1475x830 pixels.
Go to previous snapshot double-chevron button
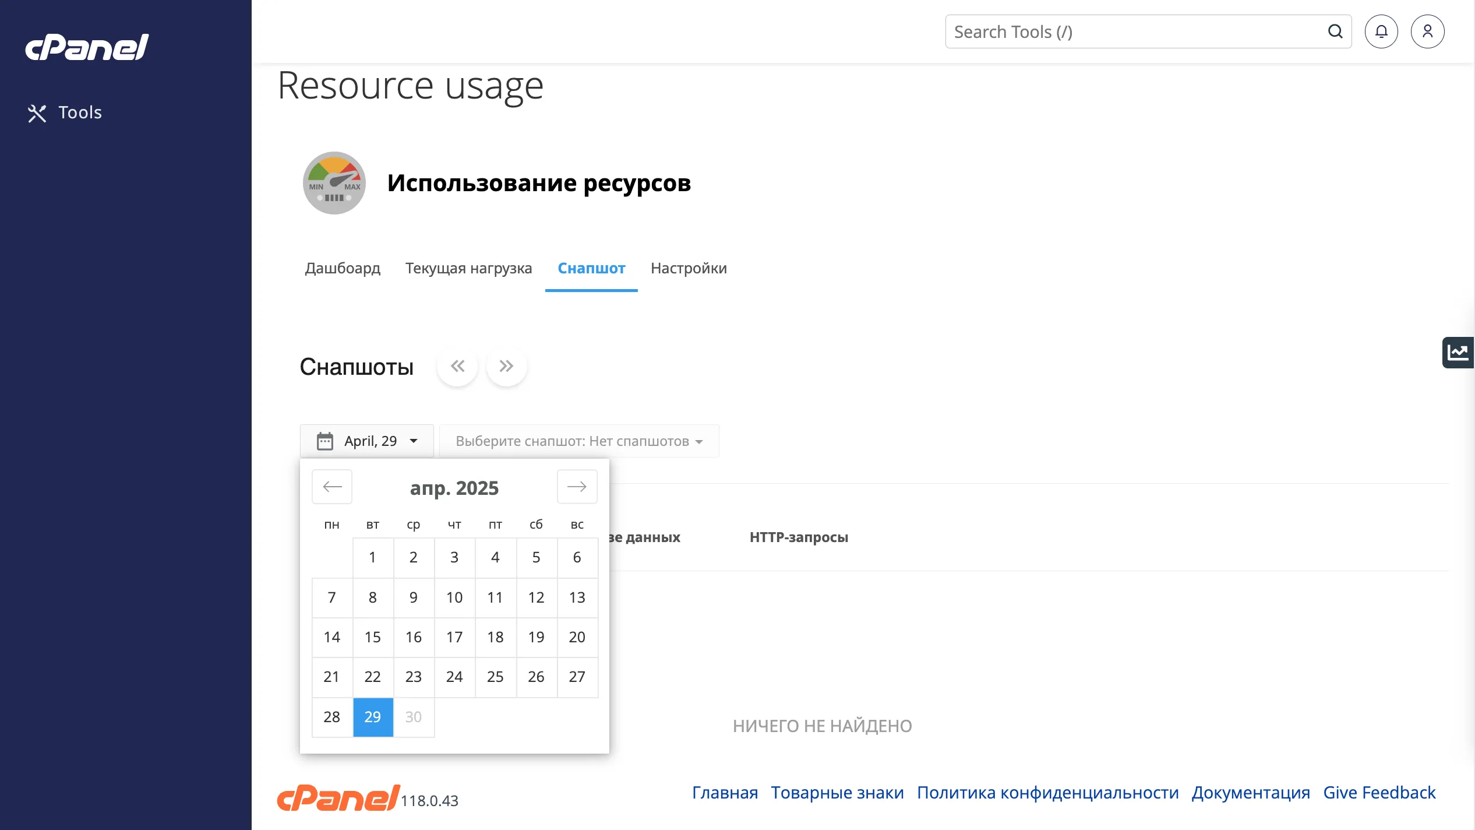457,366
